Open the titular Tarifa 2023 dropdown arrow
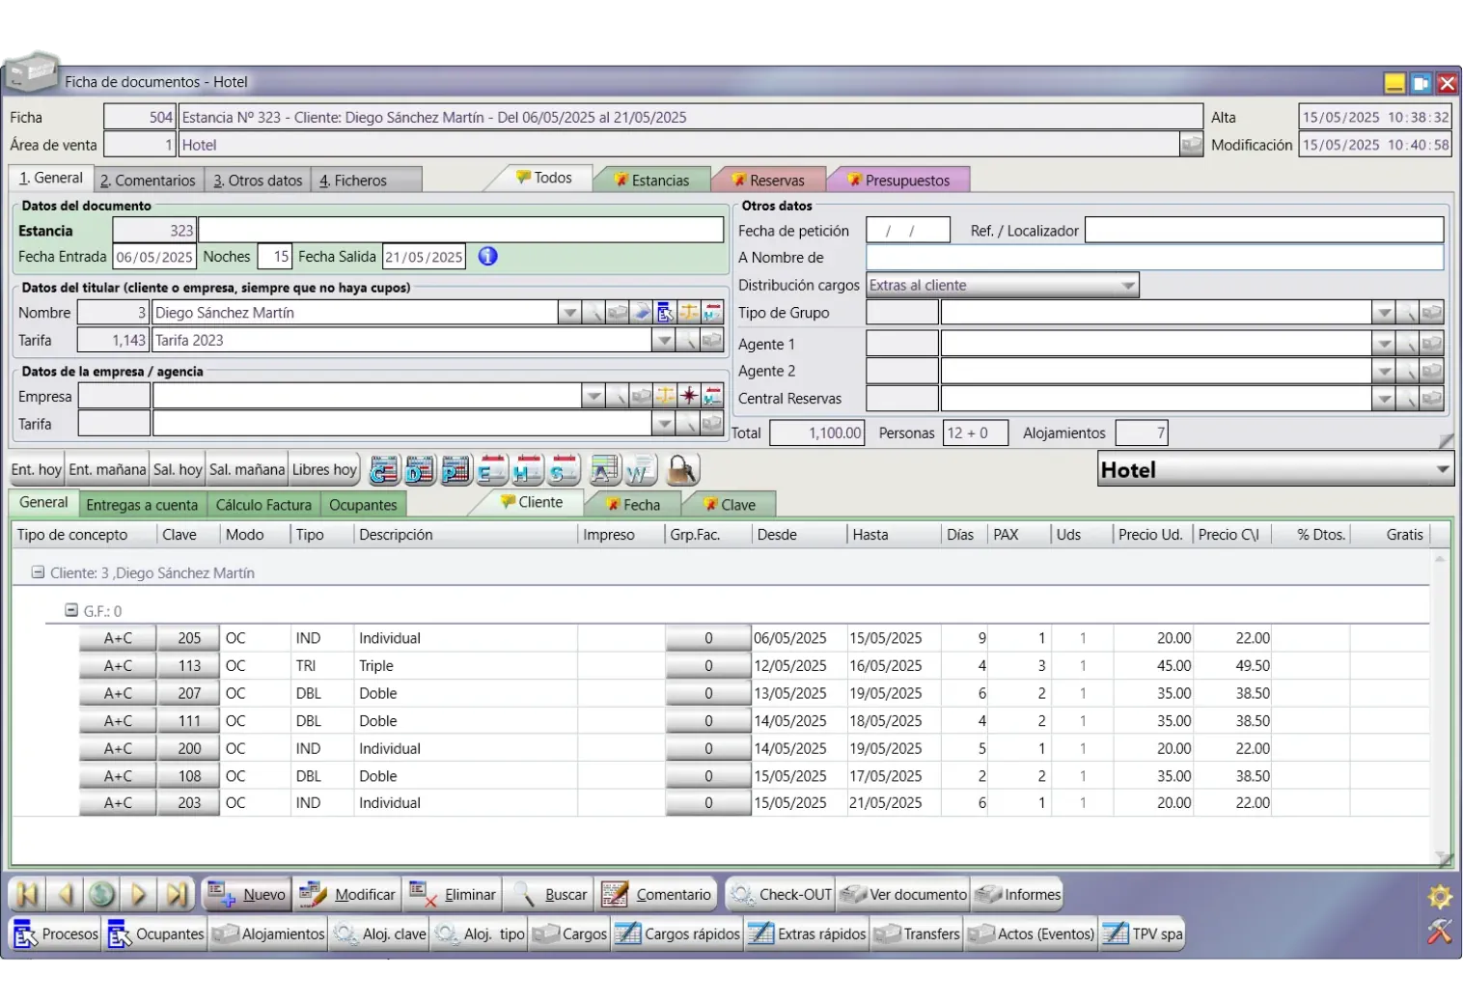 (663, 341)
